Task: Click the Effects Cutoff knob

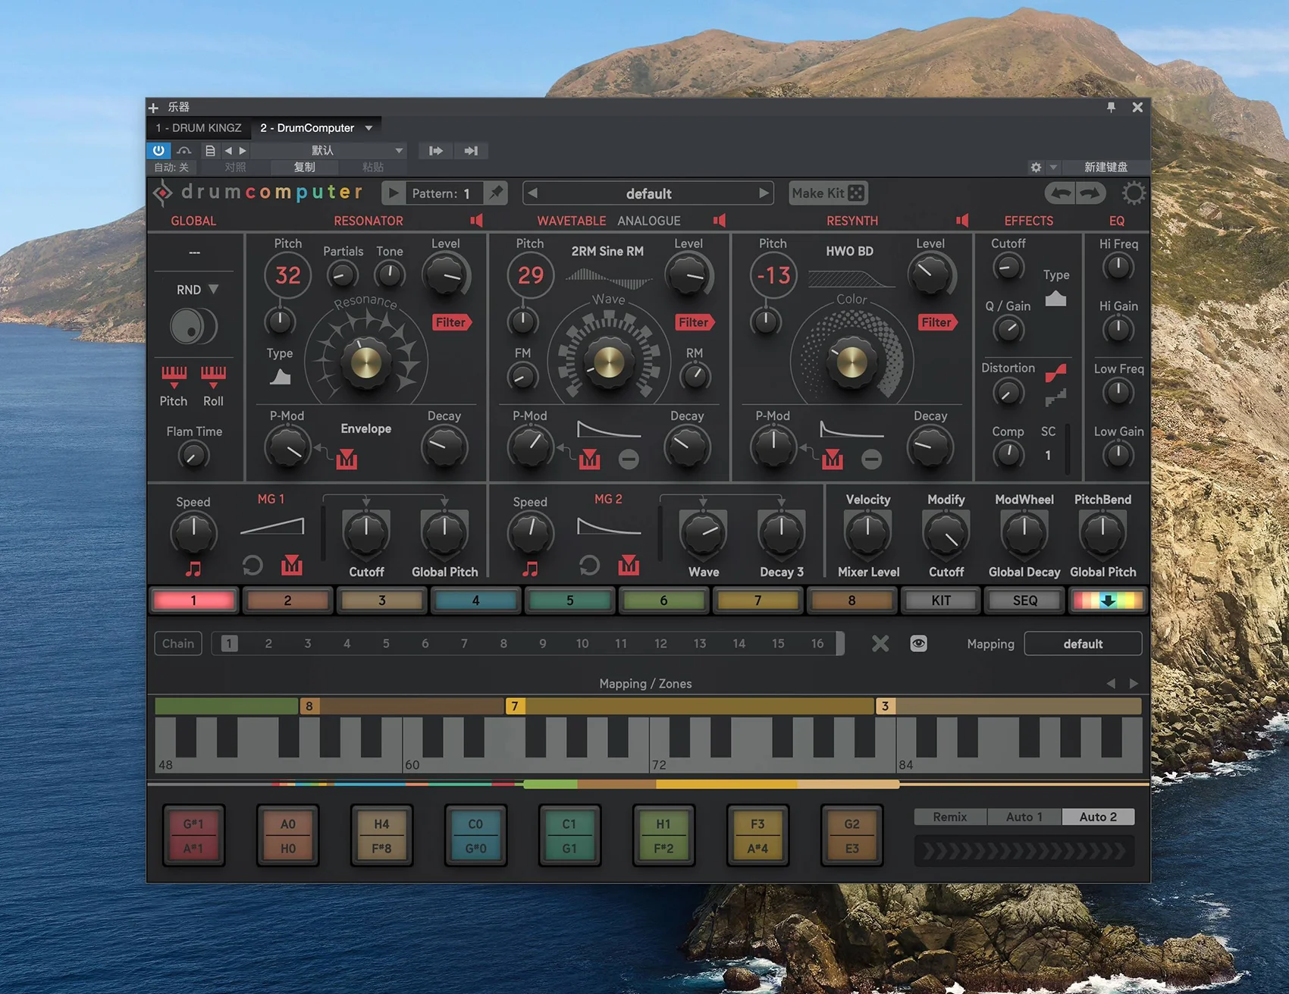Action: click(1008, 267)
